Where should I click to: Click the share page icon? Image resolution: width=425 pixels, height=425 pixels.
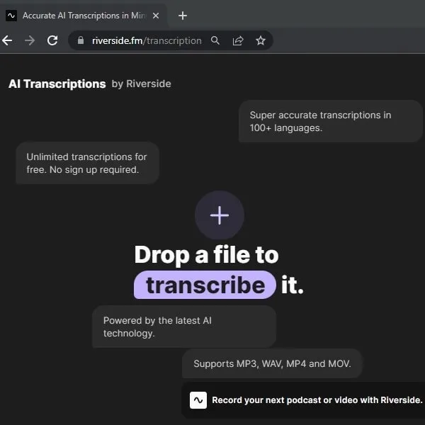point(238,40)
